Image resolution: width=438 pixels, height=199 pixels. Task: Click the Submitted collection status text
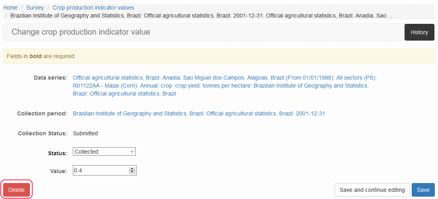point(85,133)
